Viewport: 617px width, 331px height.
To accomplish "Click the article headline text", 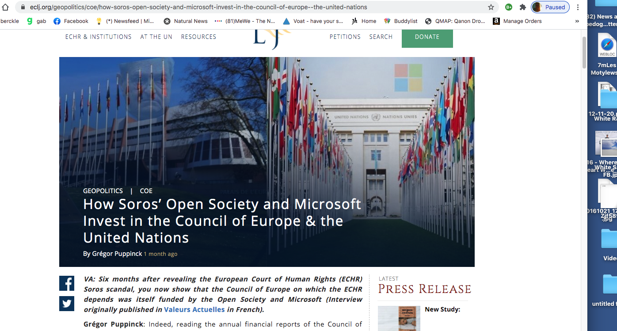I will [x=222, y=221].
